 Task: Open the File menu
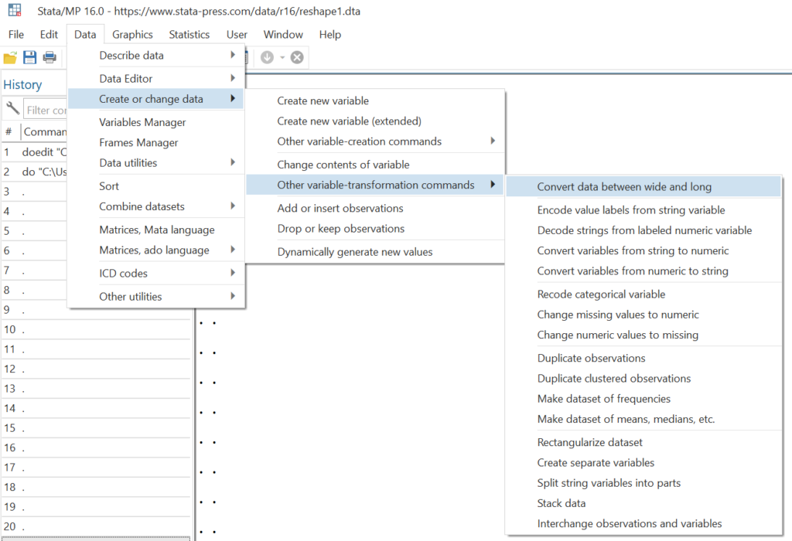pos(16,34)
